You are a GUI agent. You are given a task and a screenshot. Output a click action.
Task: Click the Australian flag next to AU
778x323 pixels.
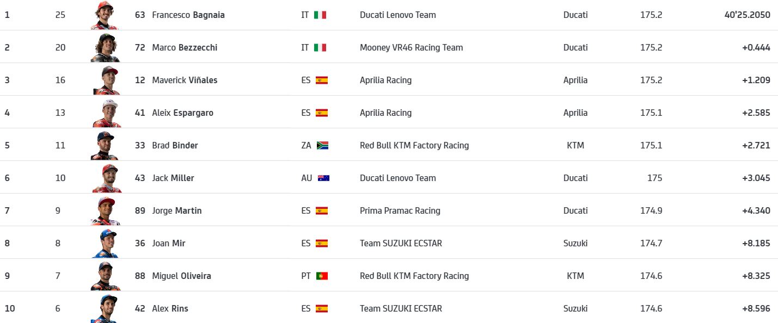(323, 178)
